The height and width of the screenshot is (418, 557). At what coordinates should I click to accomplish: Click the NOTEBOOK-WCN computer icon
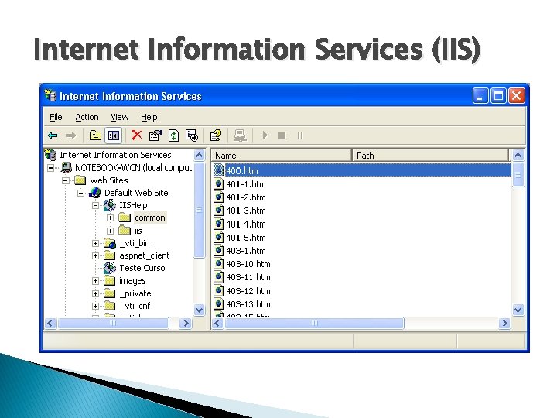(x=66, y=167)
